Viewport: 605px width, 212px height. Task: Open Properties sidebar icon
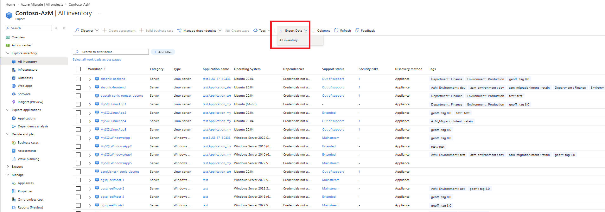[14, 191]
